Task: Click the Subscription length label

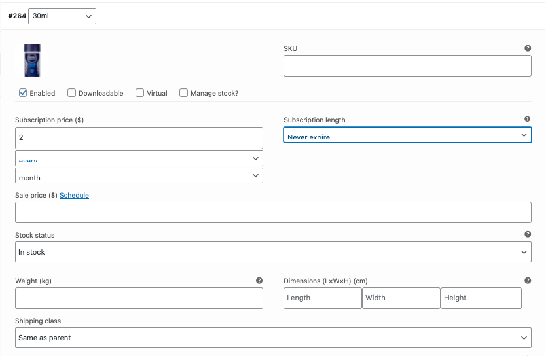Action: click(314, 120)
